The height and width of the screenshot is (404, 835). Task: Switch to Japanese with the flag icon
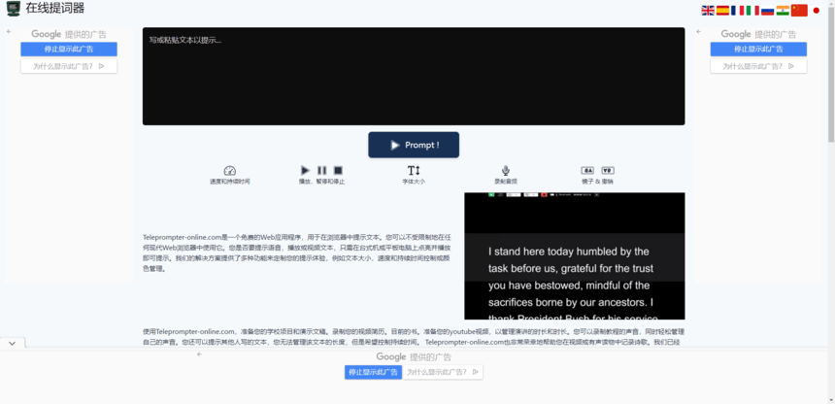pyautogui.click(x=817, y=10)
